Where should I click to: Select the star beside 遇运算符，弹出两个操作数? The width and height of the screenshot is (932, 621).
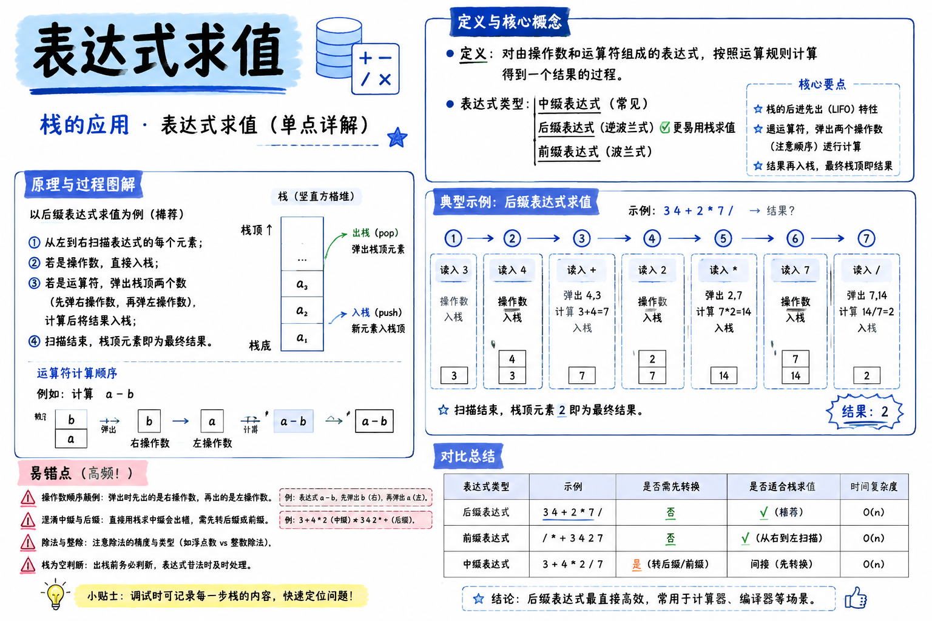758,129
